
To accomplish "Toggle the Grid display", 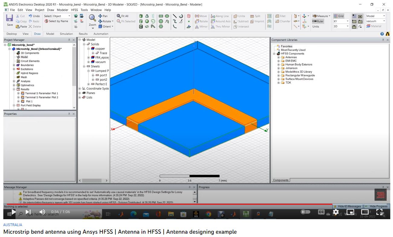I will [x=339, y=16].
